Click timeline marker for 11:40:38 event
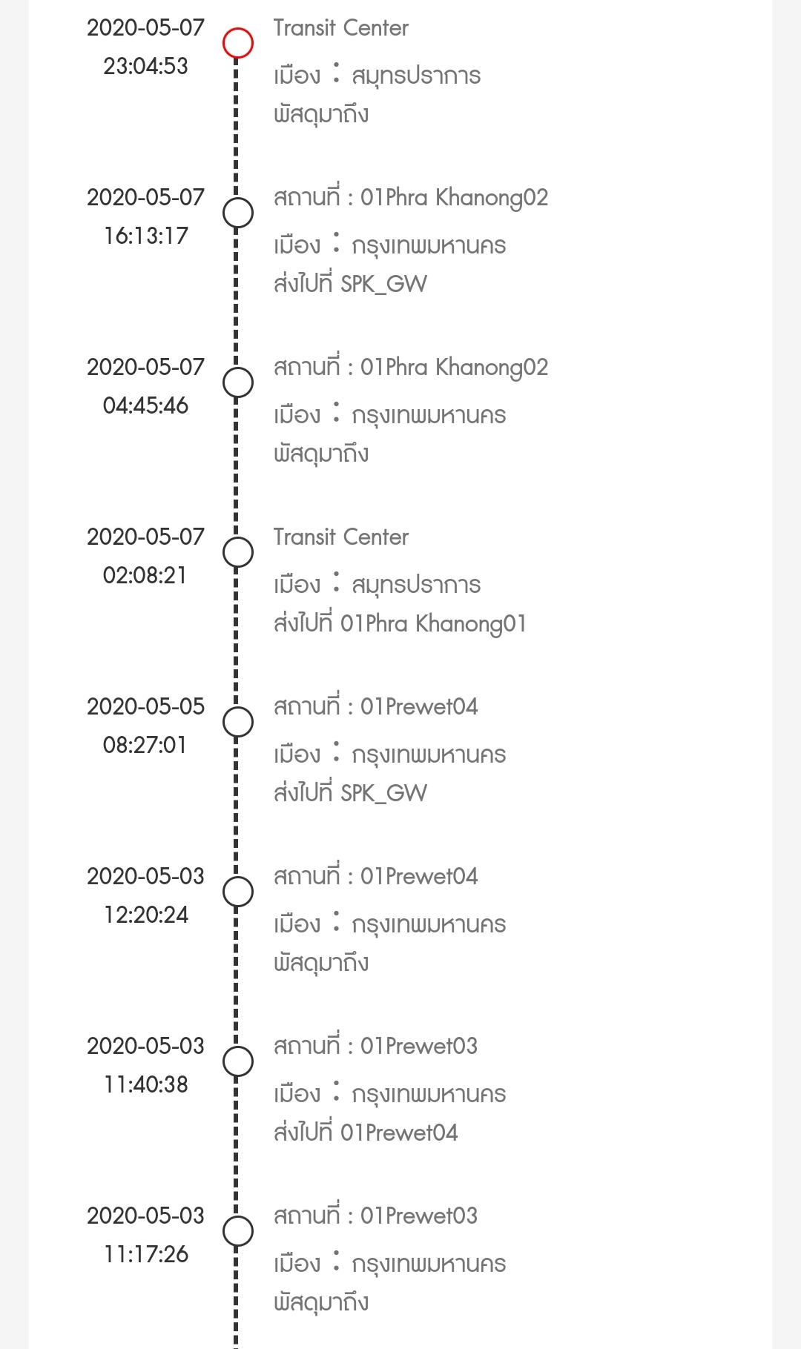The image size is (801, 1349). tap(238, 1061)
